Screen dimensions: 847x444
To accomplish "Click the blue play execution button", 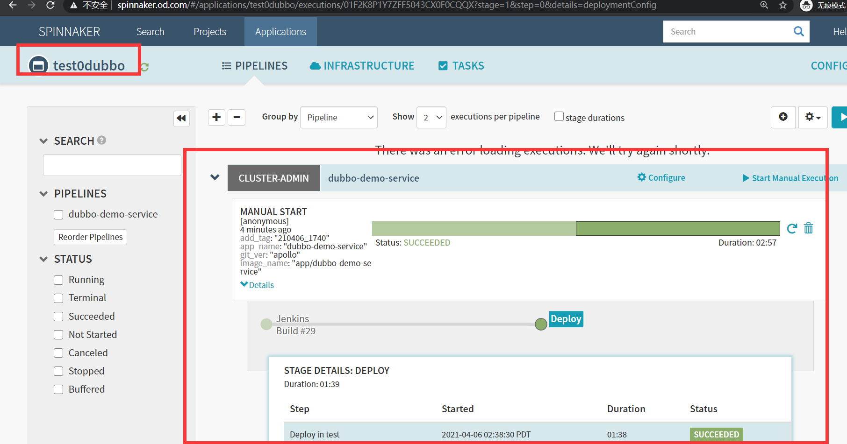I will click(840, 117).
